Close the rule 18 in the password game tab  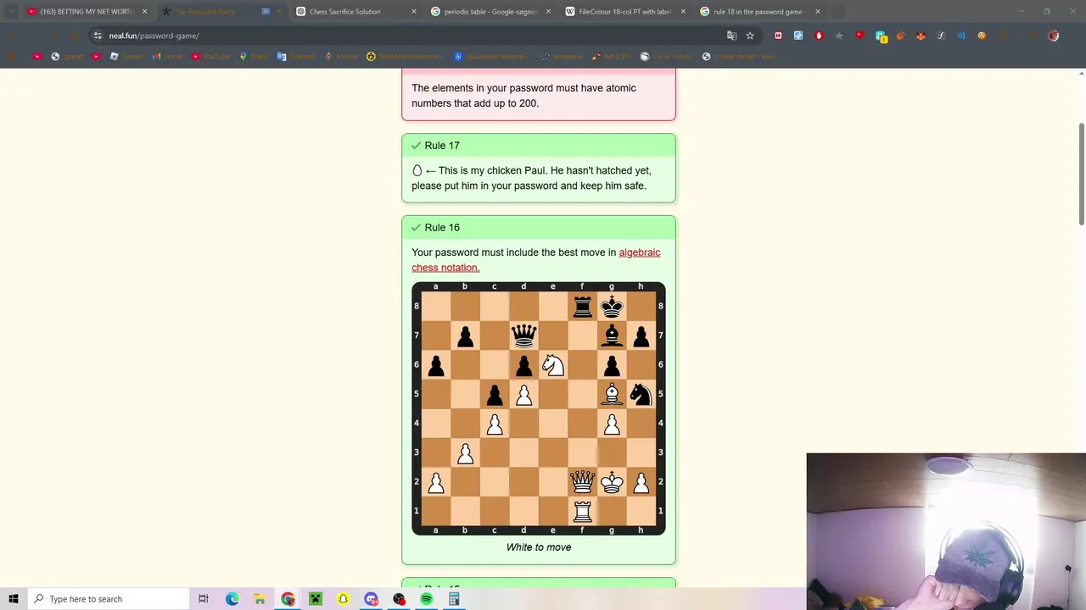(x=818, y=12)
